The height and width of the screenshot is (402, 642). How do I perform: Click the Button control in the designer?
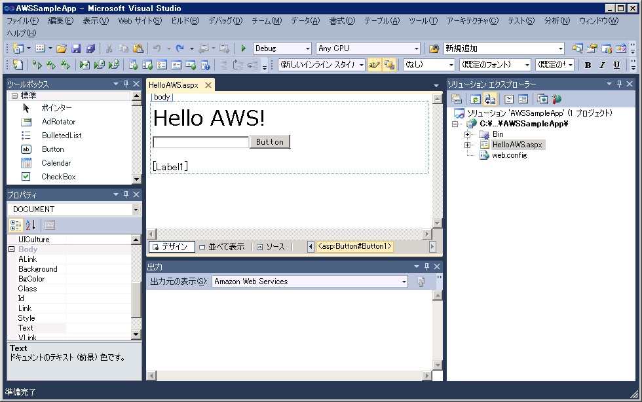click(x=270, y=142)
